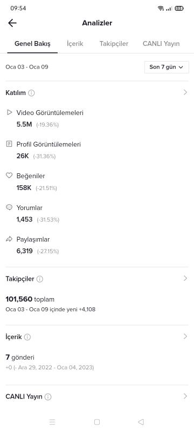Open info icon next to CANLI Yayın
Image resolution: width=194 pixels, height=432 pixels.
click(x=48, y=397)
